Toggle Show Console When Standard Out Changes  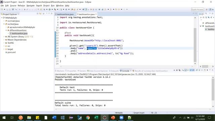[x=190, y=70]
